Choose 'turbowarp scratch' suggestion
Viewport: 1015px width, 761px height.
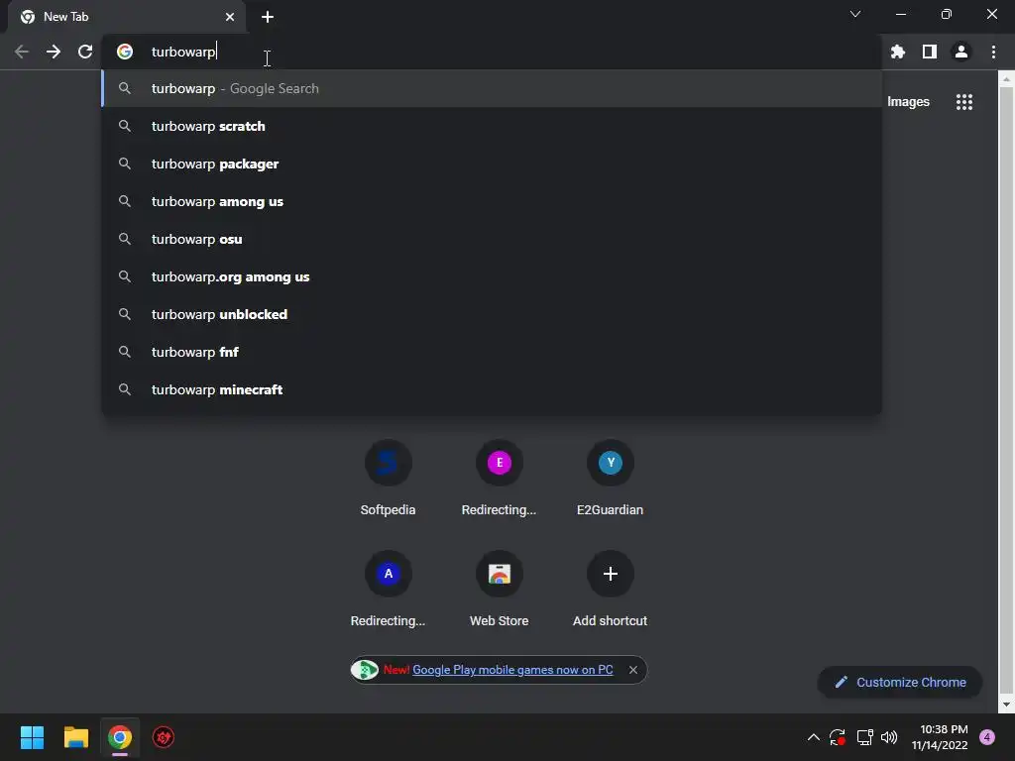(492, 126)
